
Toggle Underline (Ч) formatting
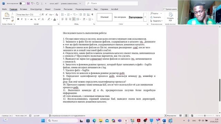click(26, 19)
